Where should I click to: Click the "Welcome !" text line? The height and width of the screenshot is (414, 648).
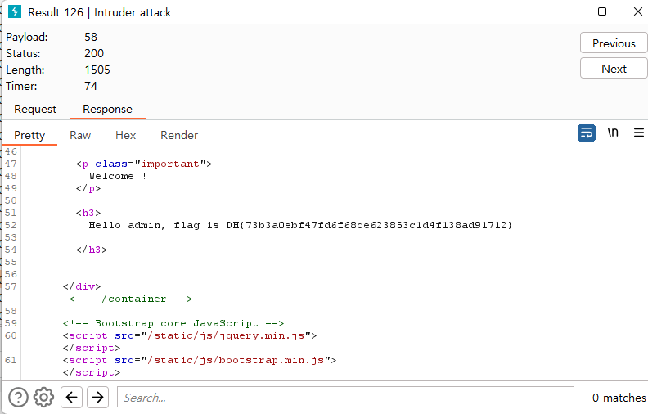[x=118, y=176]
